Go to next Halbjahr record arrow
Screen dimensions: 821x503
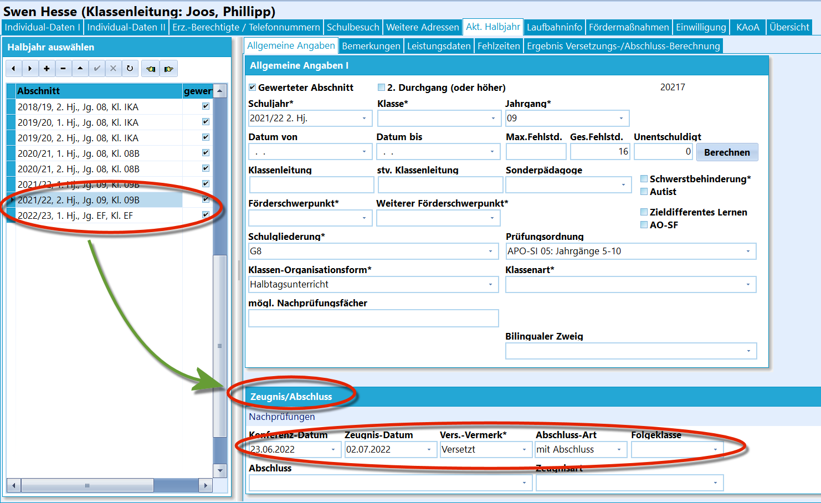point(30,69)
